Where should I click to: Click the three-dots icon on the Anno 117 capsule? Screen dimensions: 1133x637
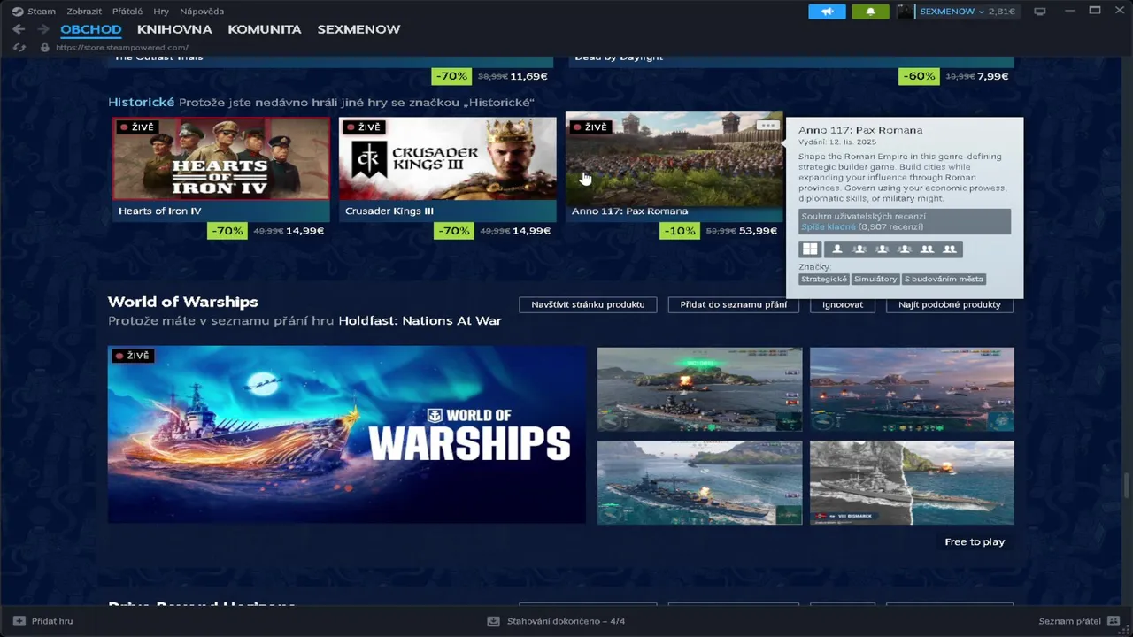point(767,126)
